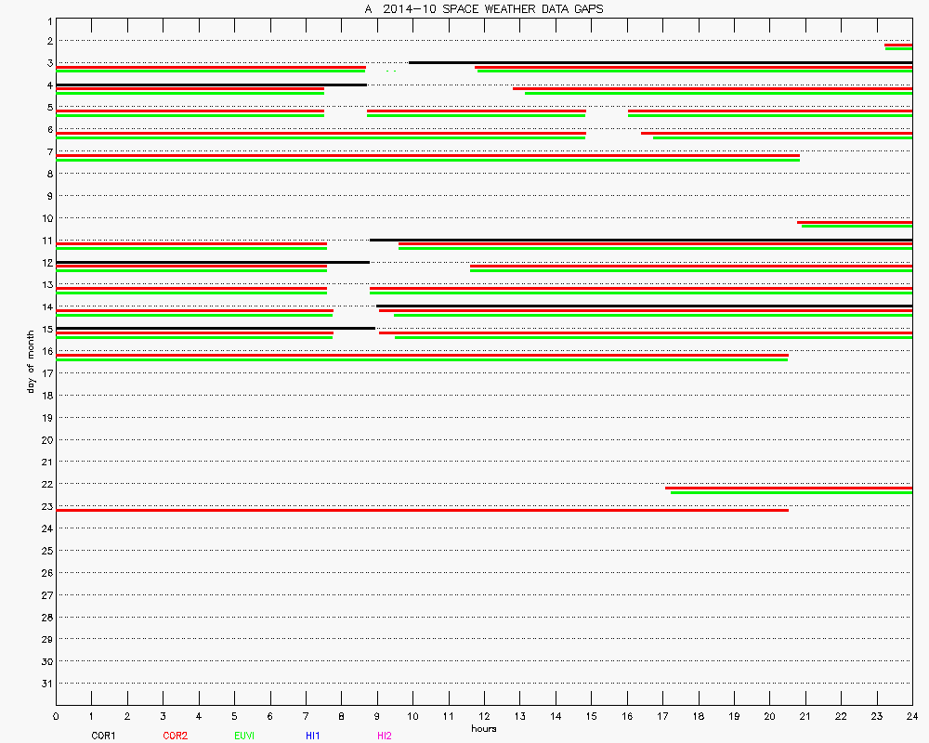Select the red bar on day 10
Viewport: 929px width, 743px height.
tap(854, 222)
